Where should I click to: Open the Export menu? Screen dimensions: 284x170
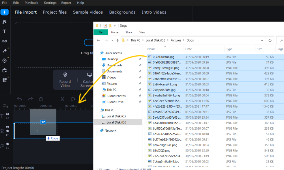tap(66, 3)
